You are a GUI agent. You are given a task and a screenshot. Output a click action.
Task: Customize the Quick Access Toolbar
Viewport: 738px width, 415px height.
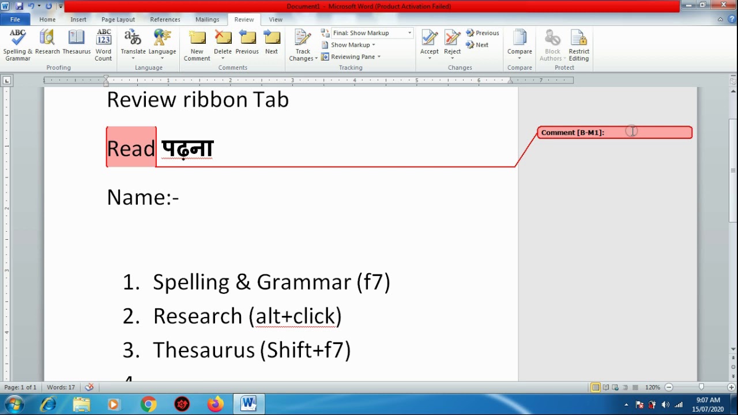coord(61,6)
